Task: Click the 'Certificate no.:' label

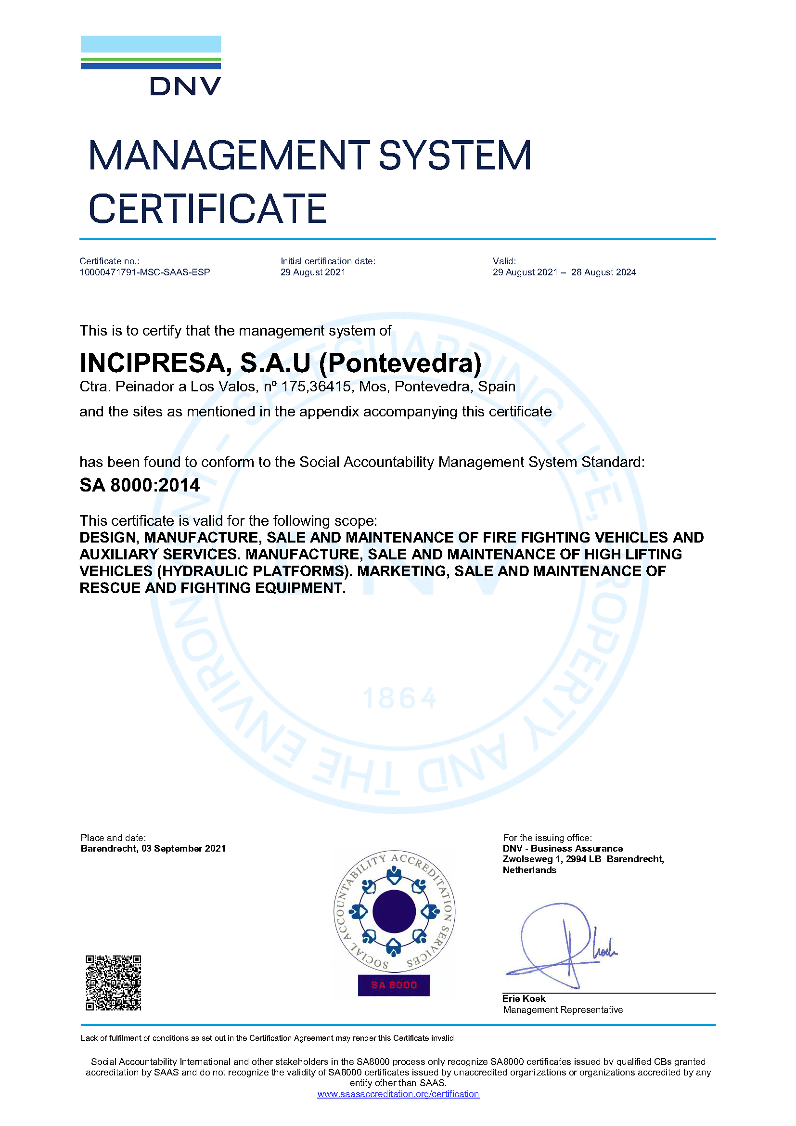Action: 109,261
